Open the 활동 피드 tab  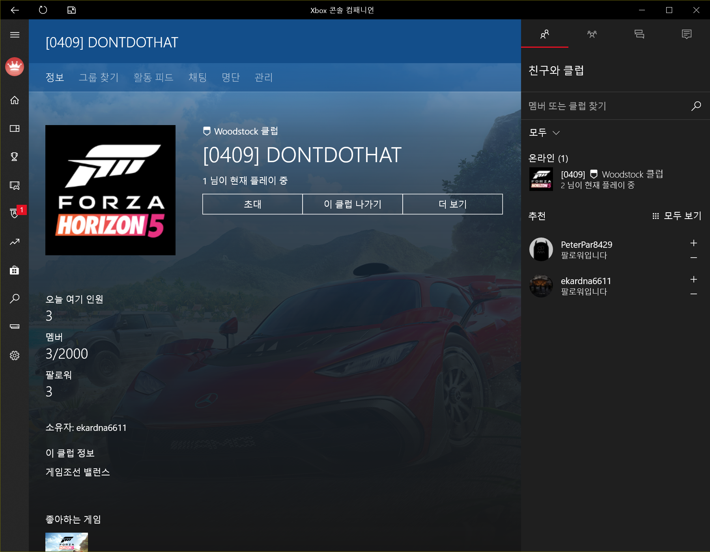point(153,77)
